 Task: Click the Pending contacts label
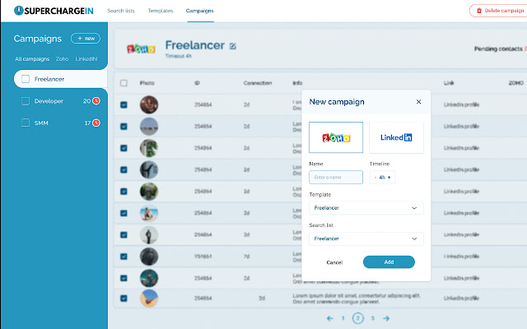[498, 49]
